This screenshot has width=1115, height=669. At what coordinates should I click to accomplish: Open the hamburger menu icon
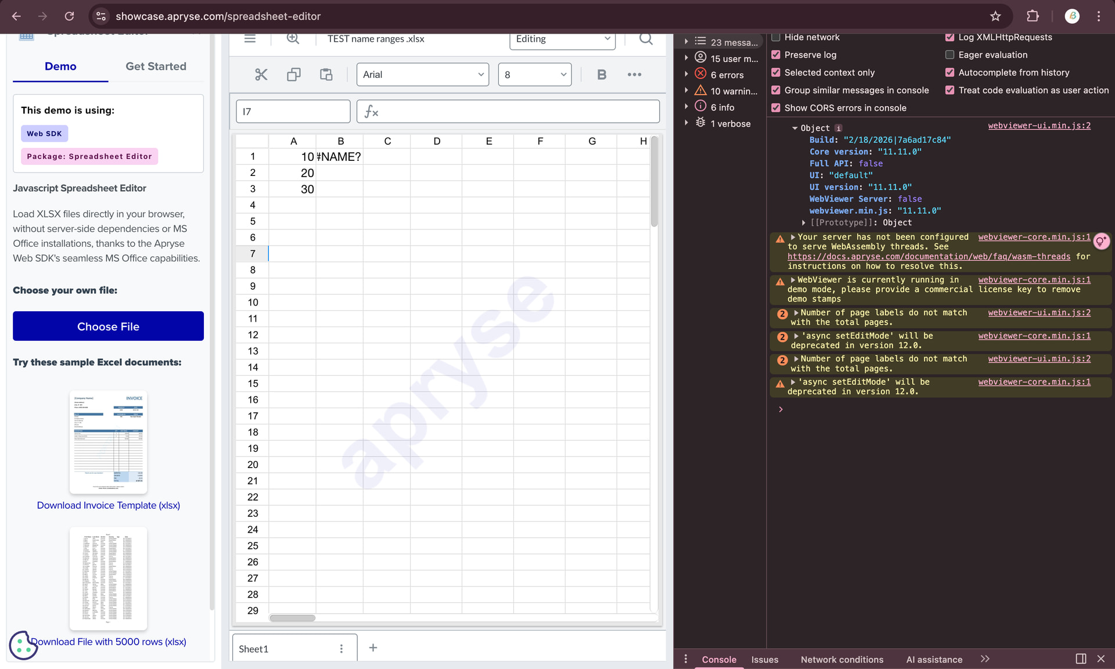pyautogui.click(x=250, y=39)
